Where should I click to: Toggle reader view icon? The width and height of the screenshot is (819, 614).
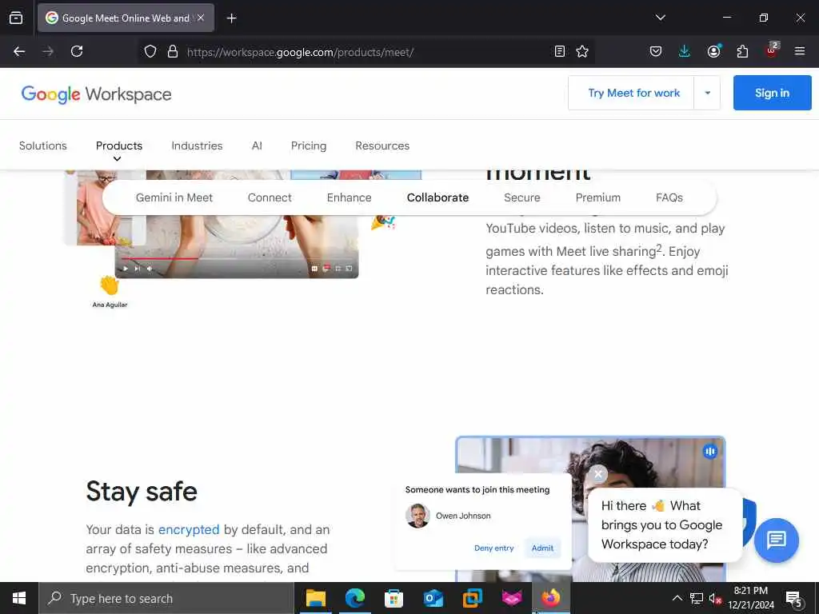click(559, 51)
